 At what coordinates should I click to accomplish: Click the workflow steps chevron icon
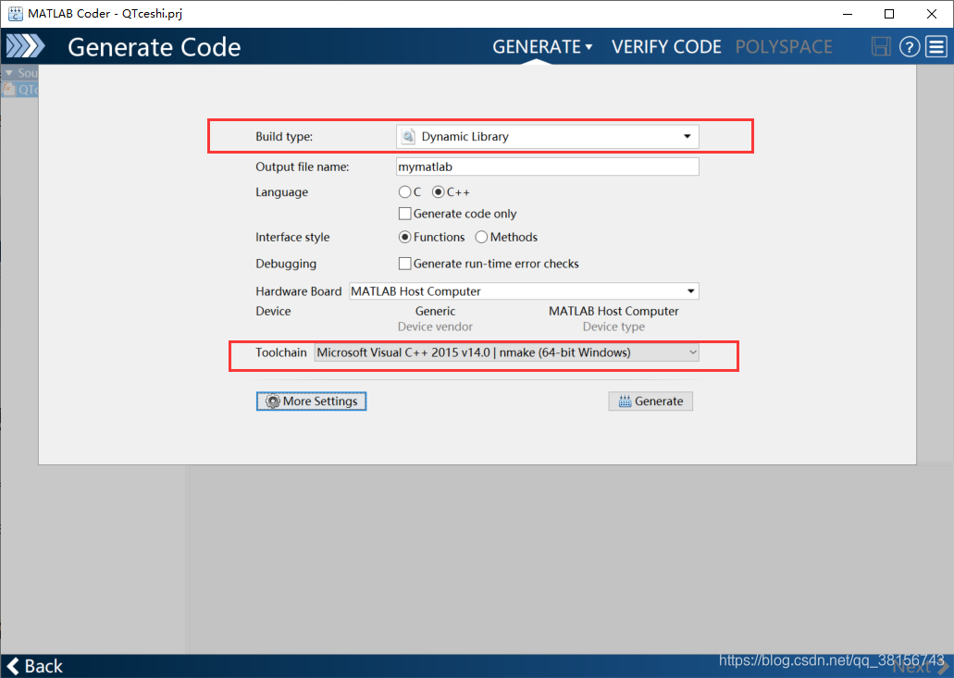25,47
